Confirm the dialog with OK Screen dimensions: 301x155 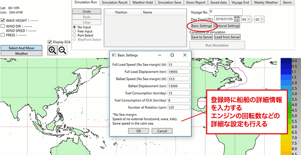(x=138, y=131)
